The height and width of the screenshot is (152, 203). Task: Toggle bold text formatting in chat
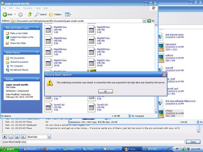coord(5,137)
